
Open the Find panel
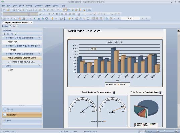coord(22,121)
